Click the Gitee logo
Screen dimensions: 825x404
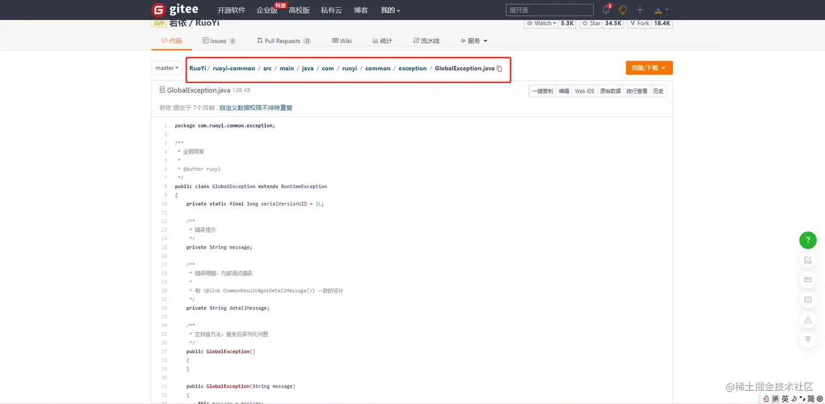[175, 10]
